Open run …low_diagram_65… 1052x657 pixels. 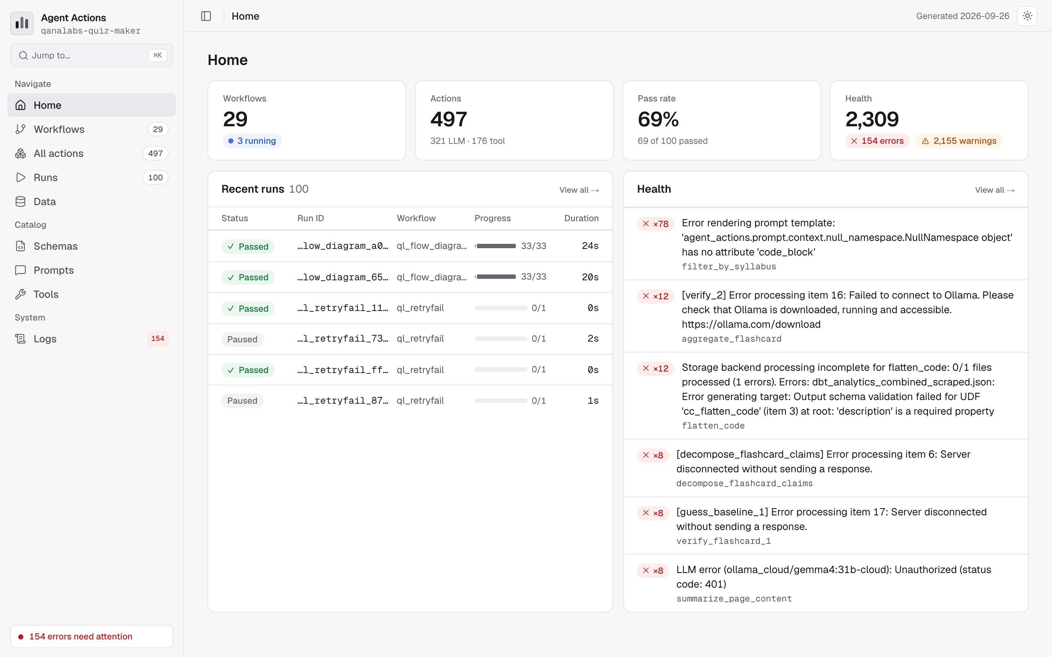tap(343, 277)
